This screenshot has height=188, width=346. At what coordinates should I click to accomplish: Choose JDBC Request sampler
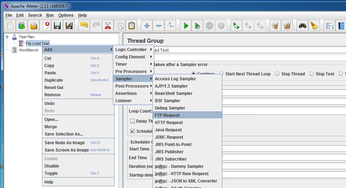pos(187,137)
